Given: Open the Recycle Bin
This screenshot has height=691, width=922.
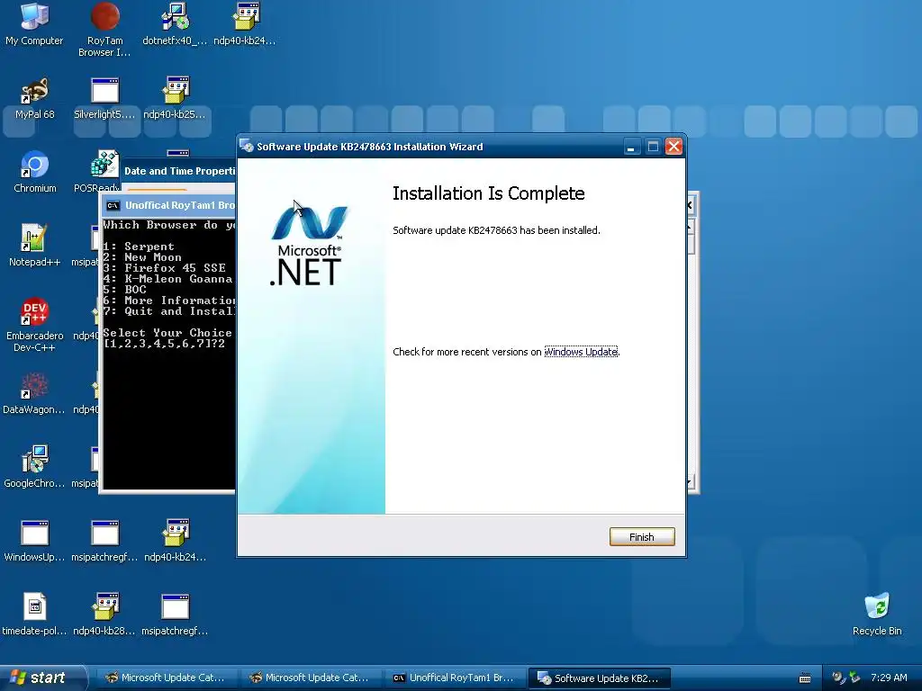Looking at the screenshot, I should tap(877, 614).
